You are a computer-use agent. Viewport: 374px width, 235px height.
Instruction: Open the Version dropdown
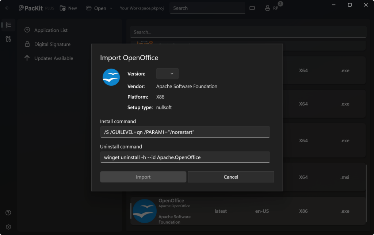(167, 74)
